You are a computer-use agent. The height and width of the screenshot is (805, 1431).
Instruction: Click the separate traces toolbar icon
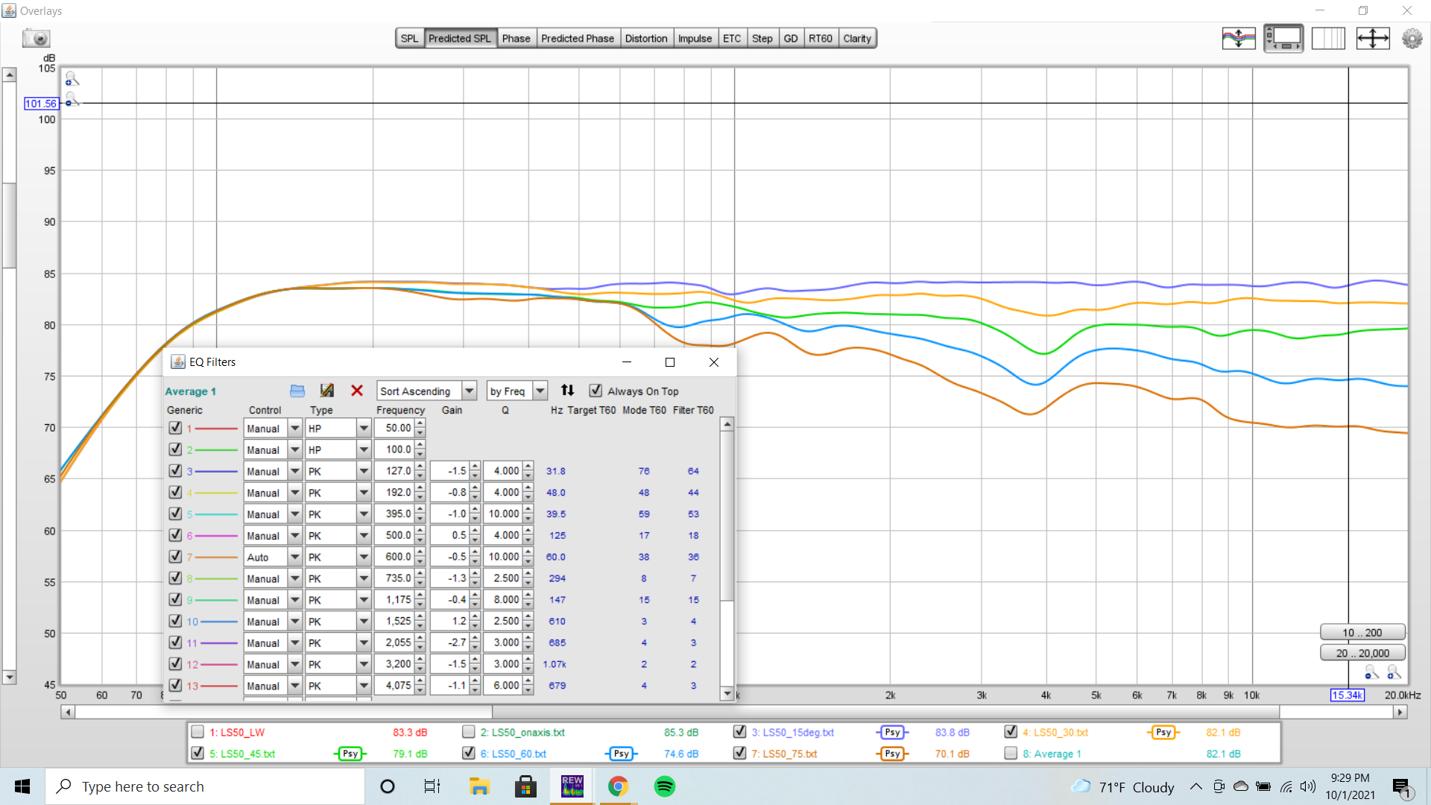(x=1239, y=38)
